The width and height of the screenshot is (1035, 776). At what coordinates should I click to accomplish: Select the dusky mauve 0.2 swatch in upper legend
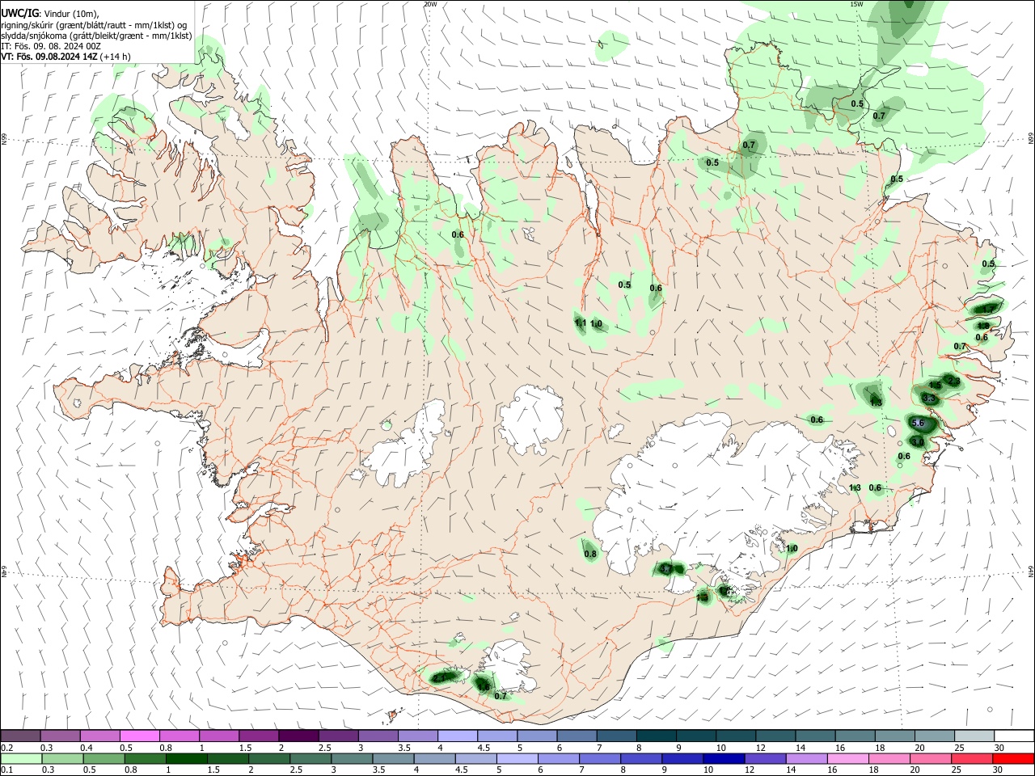click(x=21, y=736)
